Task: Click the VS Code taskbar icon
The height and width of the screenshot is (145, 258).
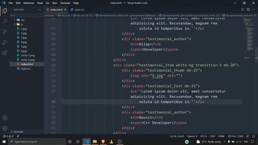Action: click(x=87, y=141)
